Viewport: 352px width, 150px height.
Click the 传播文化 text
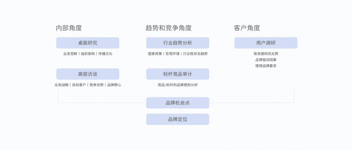pos(105,54)
